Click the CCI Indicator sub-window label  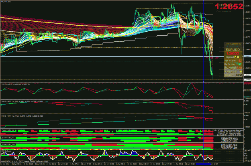(x=6, y=151)
